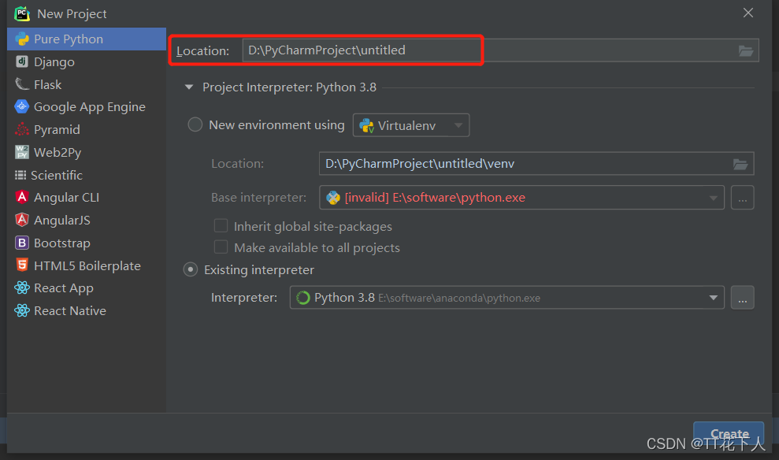Click the Flask horn icon
Image resolution: width=779 pixels, height=460 pixels.
(22, 84)
